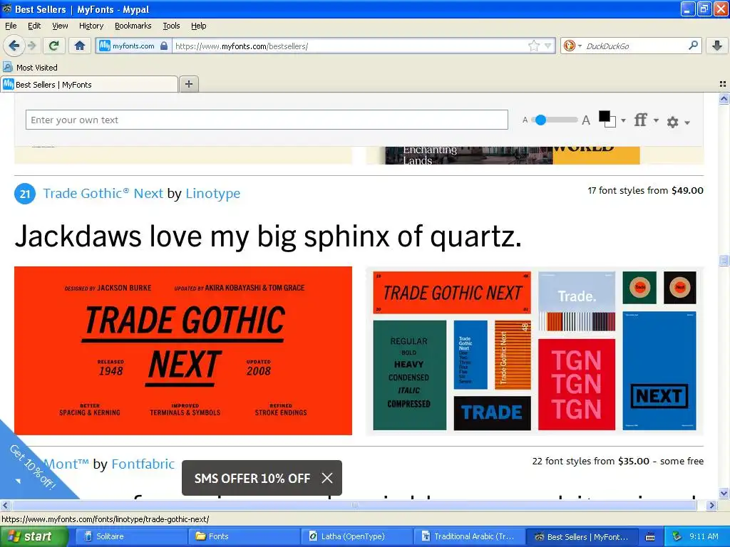Click the system tray icon beside the clock
This screenshot has height=547, width=730.
pyautogui.click(x=677, y=536)
